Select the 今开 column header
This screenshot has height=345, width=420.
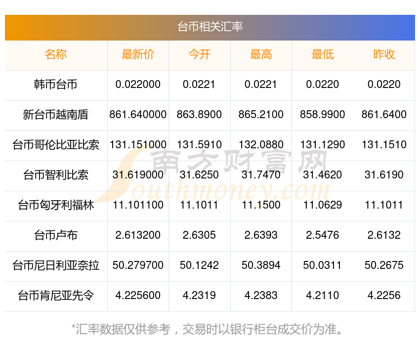199,54
